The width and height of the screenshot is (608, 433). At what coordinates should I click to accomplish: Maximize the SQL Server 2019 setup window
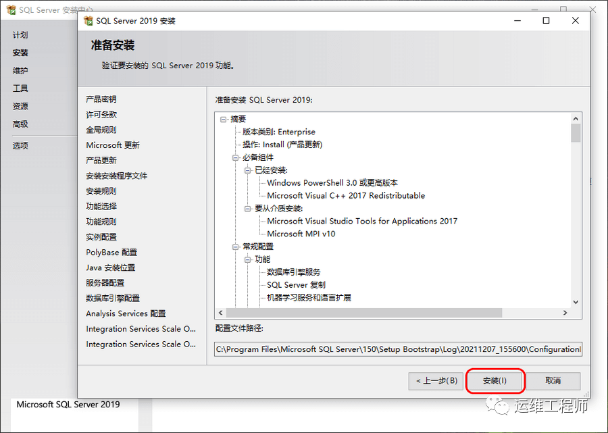(546, 20)
